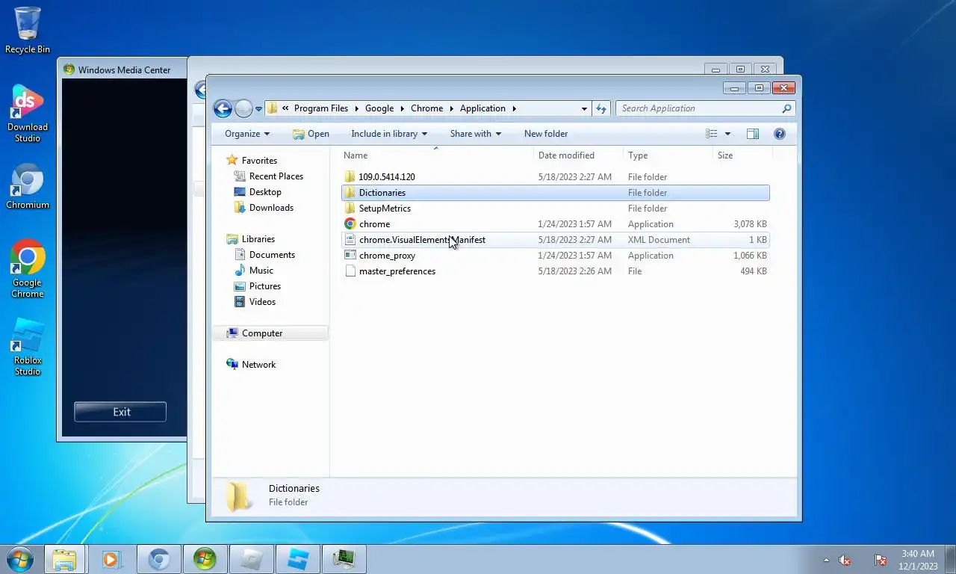
Task: Open Music library
Action: click(261, 271)
